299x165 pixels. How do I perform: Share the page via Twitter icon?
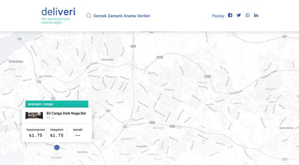coord(239,15)
